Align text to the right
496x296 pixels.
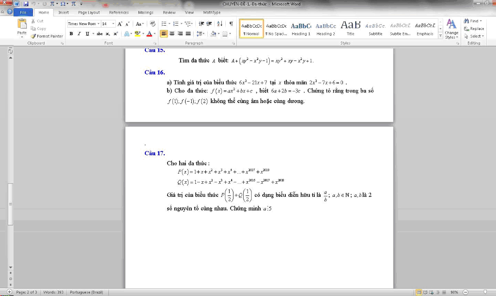coord(180,33)
